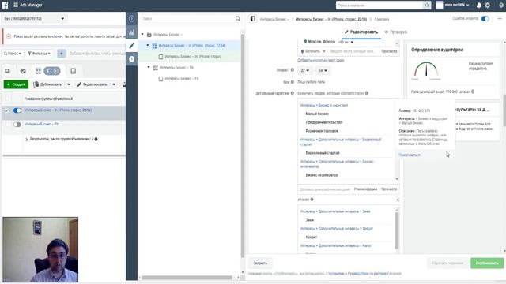
Task: Click info icon next to results count
Action: (96, 139)
